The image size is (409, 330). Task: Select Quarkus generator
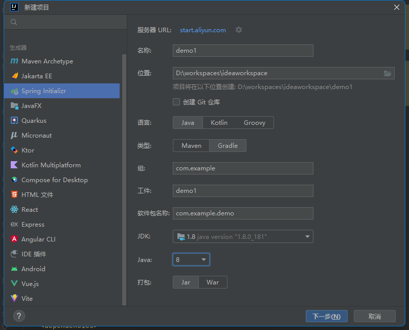62,121
